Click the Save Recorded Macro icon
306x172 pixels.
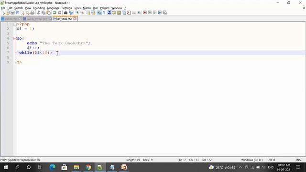(165, 13)
